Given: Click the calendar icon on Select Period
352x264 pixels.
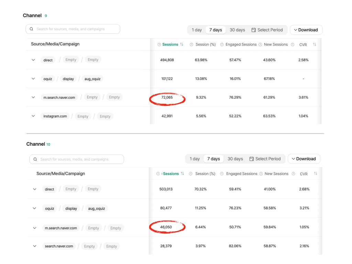Looking at the screenshot, I should click(253, 30).
